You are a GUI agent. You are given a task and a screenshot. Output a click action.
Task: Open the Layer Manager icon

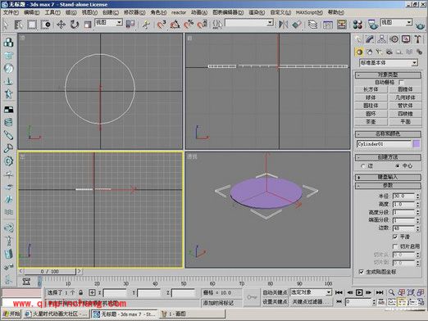tap(312, 25)
